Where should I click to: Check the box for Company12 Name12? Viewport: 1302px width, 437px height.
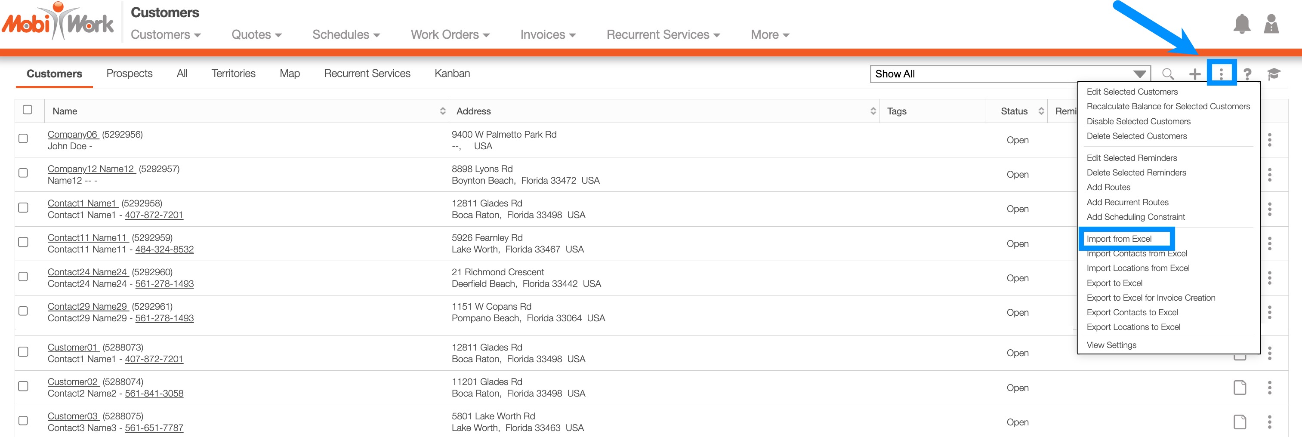click(x=23, y=173)
